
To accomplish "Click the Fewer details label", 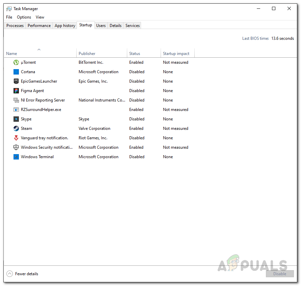I will pyautogui.click(x=27, y=274).
